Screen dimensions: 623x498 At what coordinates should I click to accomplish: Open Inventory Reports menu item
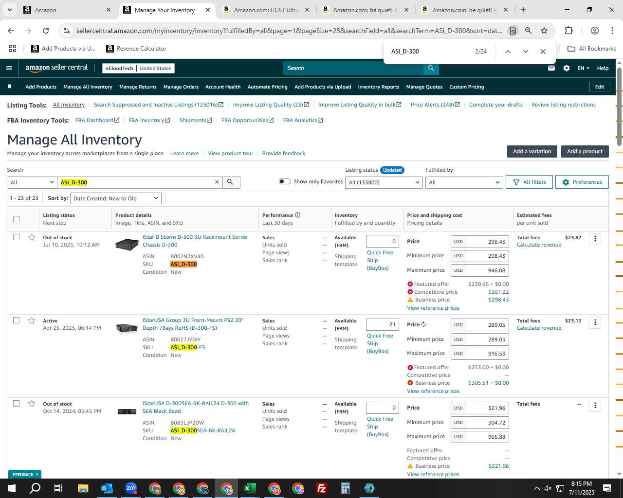point(379,87)
